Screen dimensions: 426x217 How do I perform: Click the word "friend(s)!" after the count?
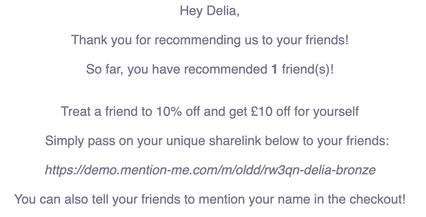pos(308,69)
